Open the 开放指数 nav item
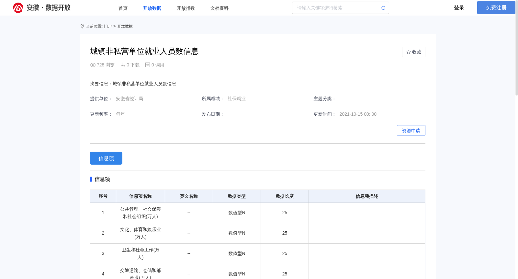This screenshot has height=279, width=518. click(x=186, y=8)
